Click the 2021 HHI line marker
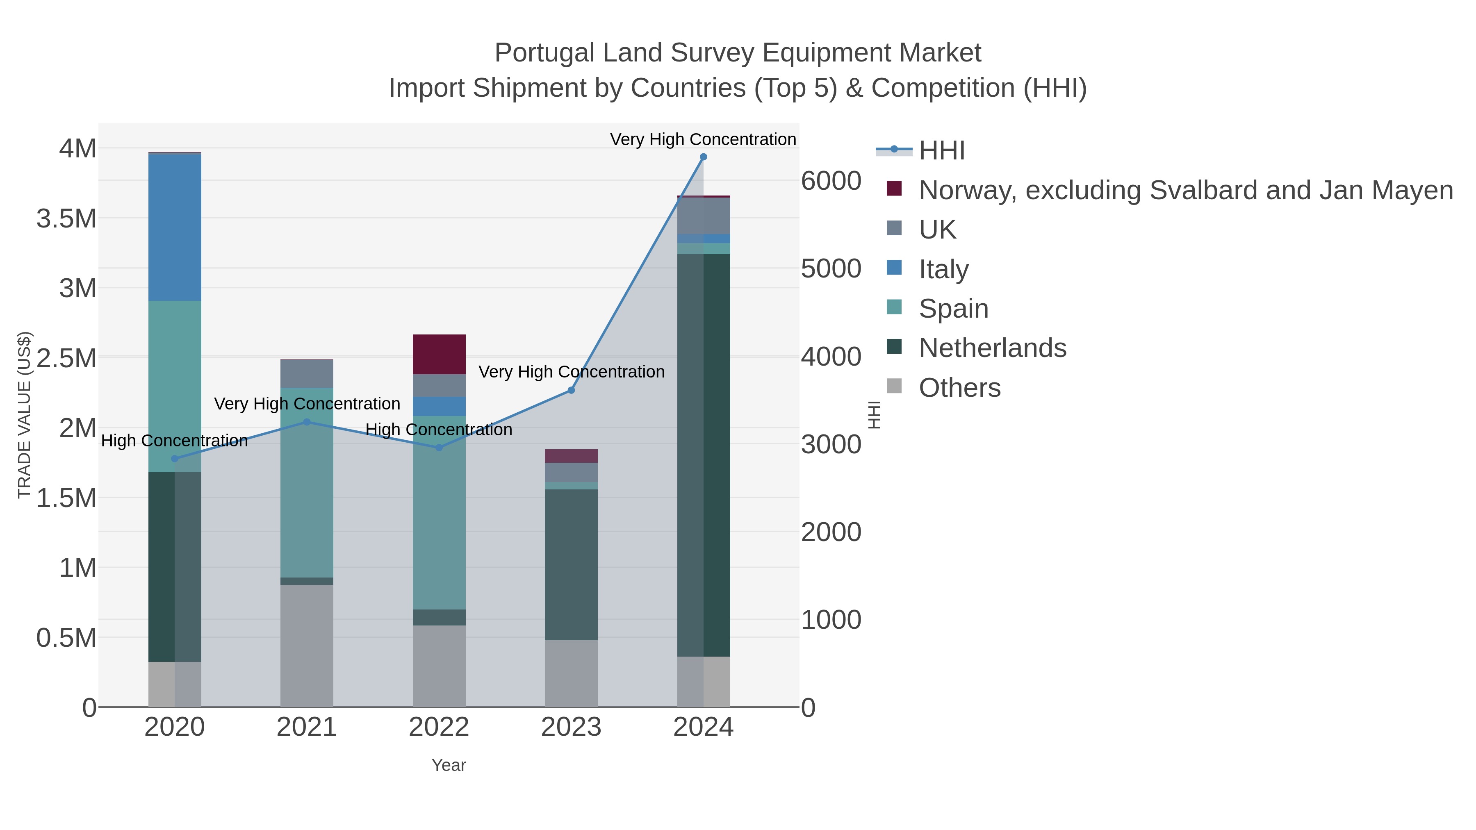 coord(307,422)
